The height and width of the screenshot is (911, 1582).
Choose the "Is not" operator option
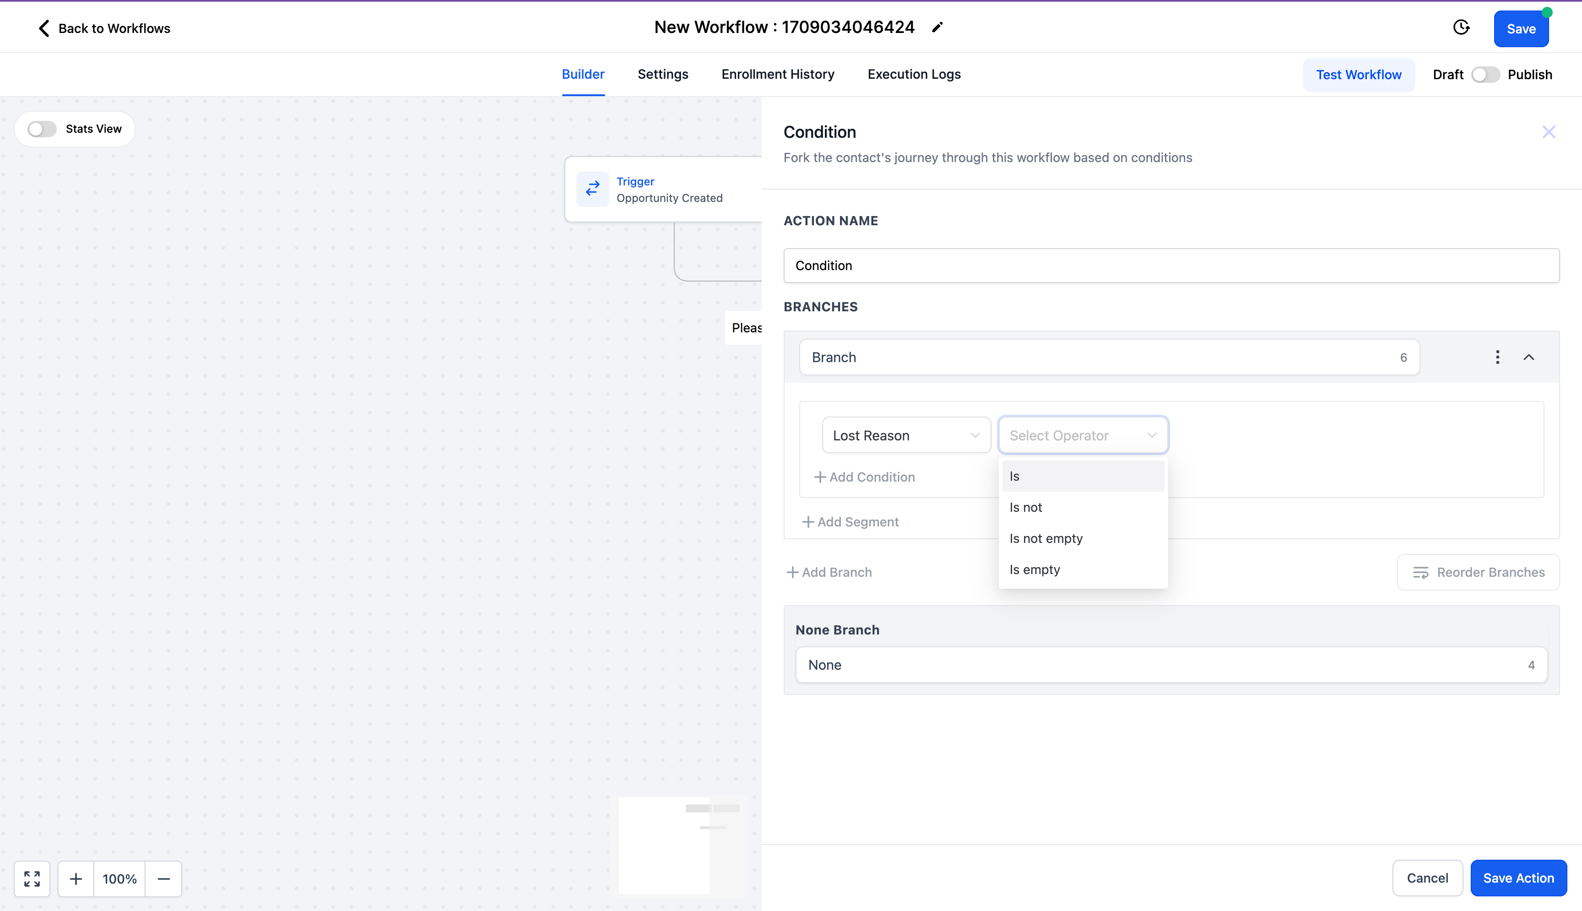pyautogui.click(x=1083, y=507)
